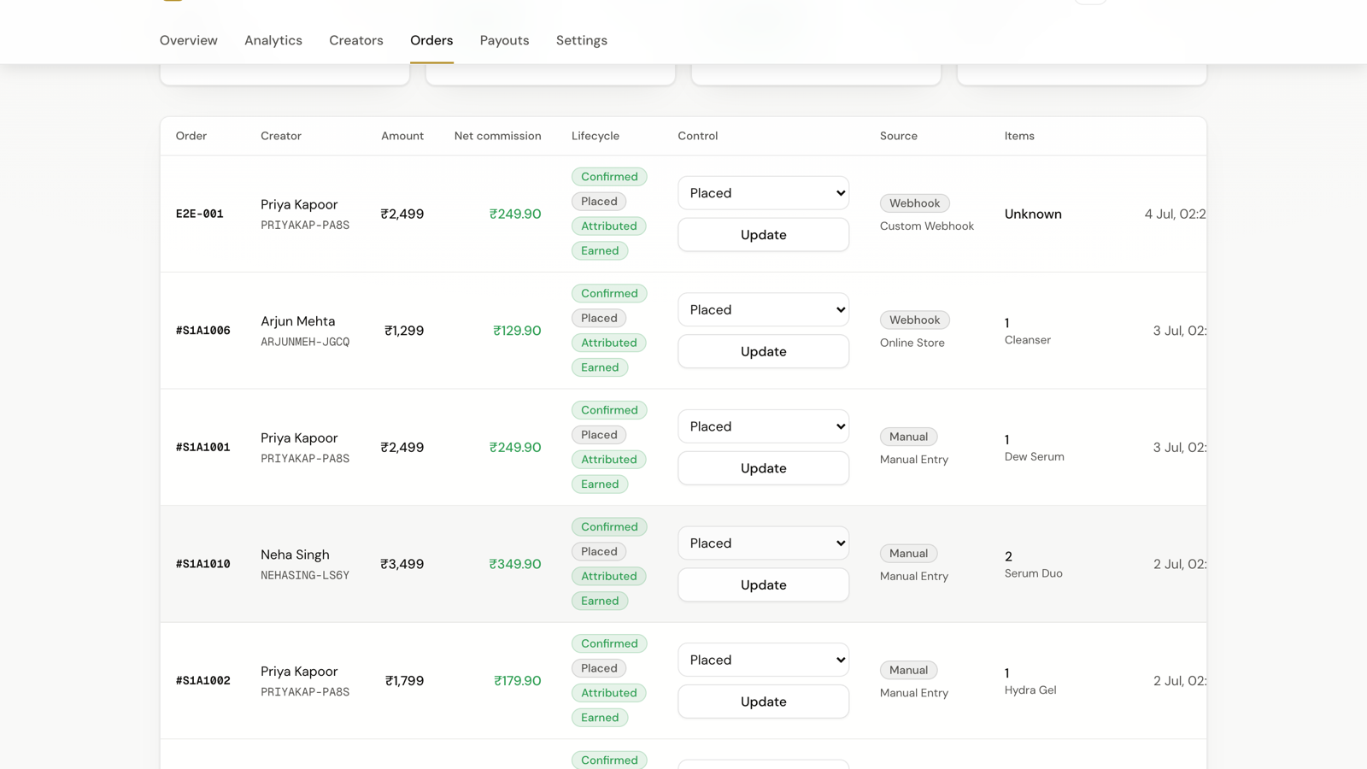Viewport: 1367px width, 769px height.
Task: Click the Source column header
Action: click(899, 136)
